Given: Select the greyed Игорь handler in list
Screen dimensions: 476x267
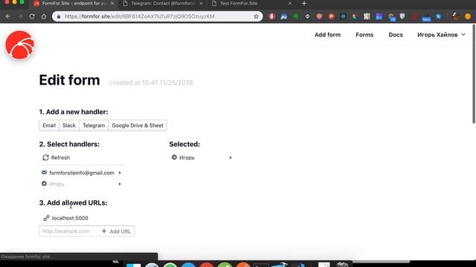Looking at the screenshot, I should [x=57, y=184].
